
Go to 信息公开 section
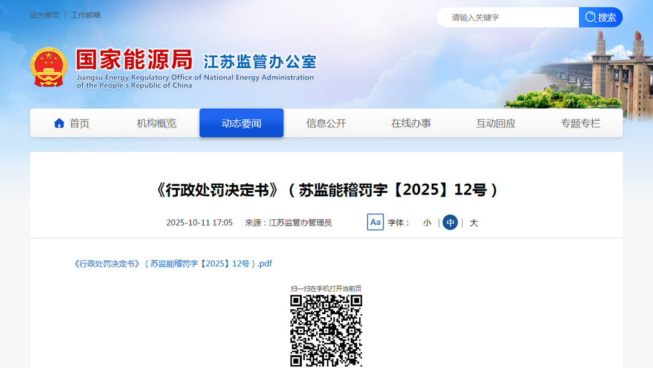(x=326, y=123)
